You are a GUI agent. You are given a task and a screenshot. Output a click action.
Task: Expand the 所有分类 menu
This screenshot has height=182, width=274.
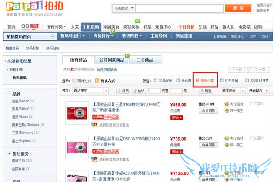tap(56, 27)
